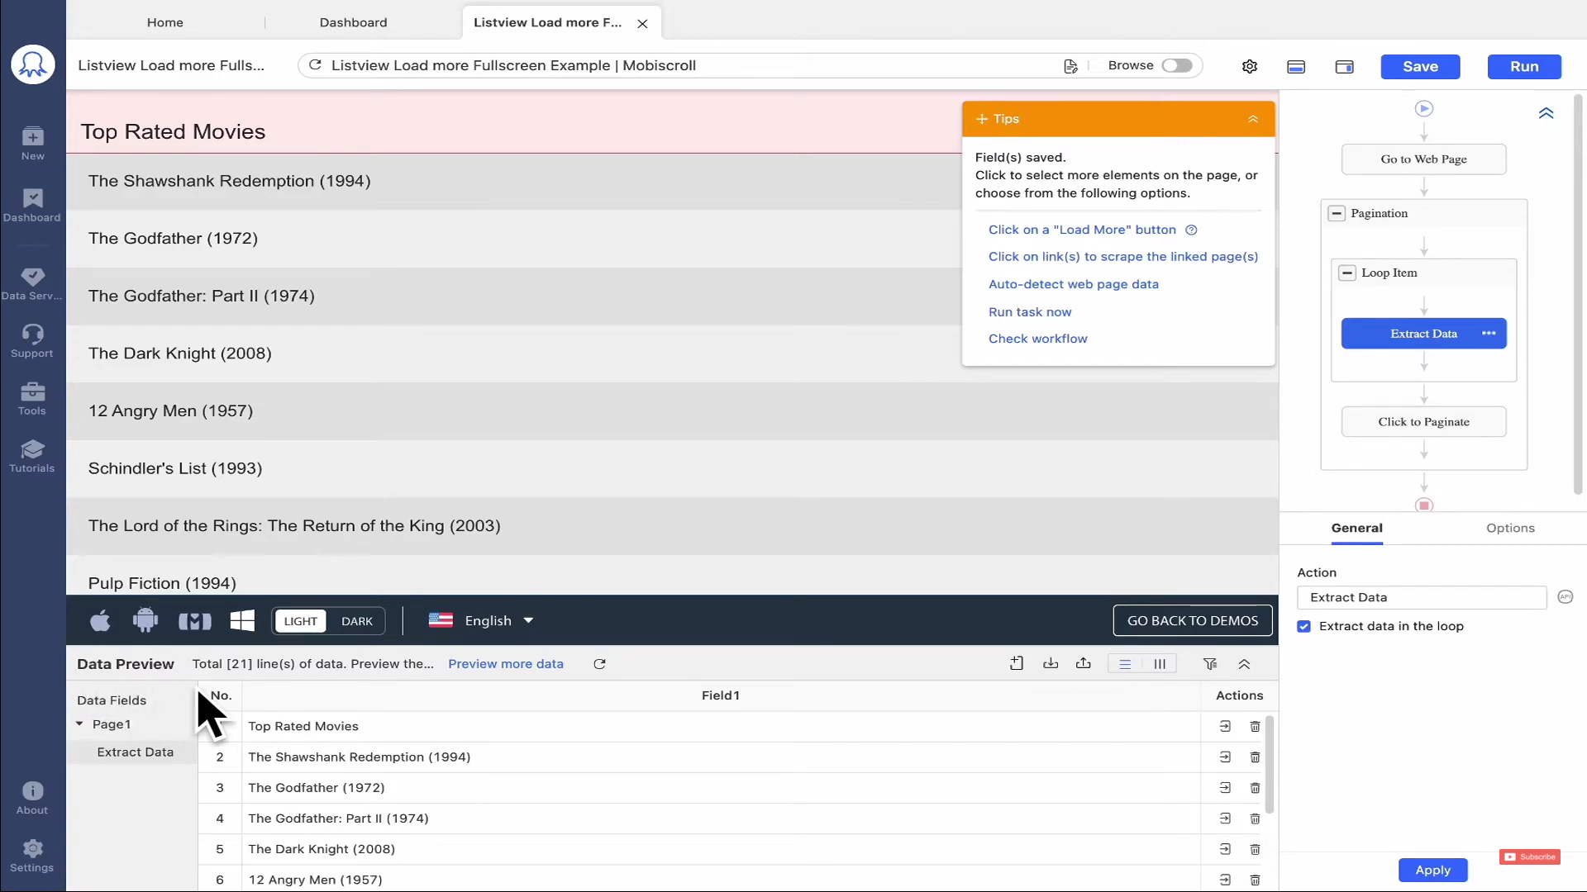Switch to column view icon in Data Preview

1160,664
